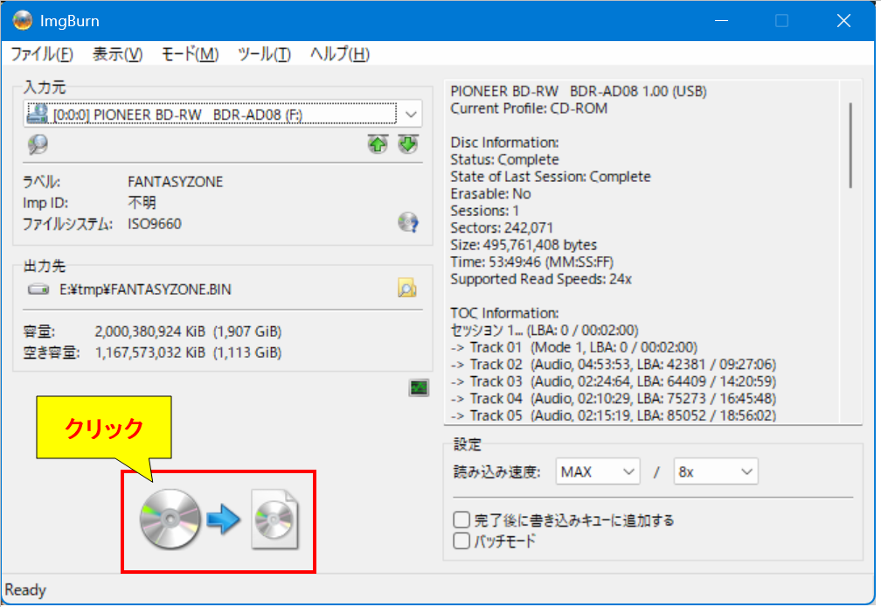Image resolution: width=881 pixels, height=607 pixels.
Task: Open the PIONEER BD-RW source drive dropdown
Action: click(412, 115)
